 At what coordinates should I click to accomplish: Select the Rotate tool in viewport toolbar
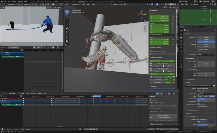click(x=67, y=24)
